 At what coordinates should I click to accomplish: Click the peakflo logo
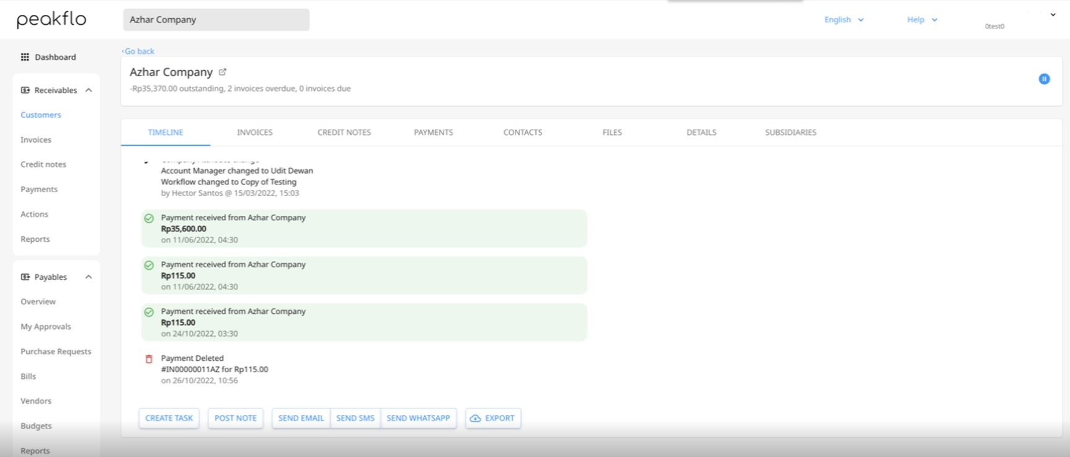point(51,19)
